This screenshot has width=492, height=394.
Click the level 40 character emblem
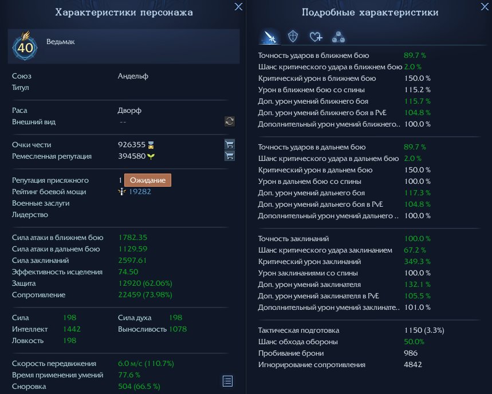[25, 46]
